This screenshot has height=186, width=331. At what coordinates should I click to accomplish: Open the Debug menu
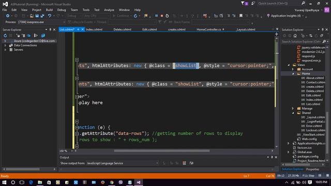coord(62,10)
